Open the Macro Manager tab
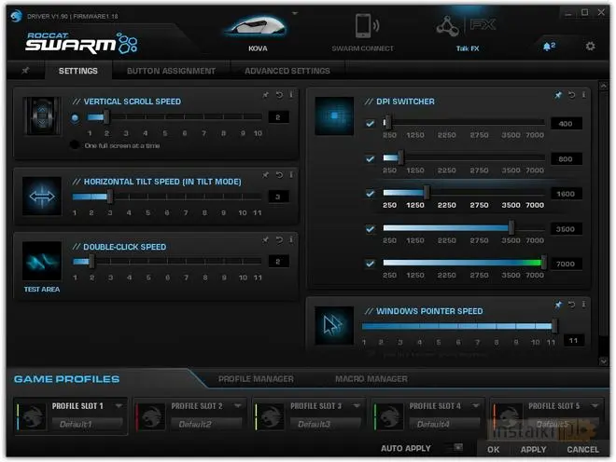616x462 pixels. pyautogui.click(x=371, y=379)
